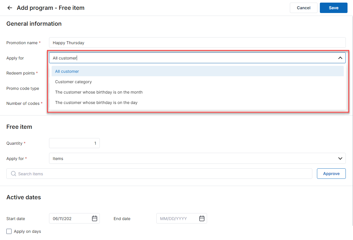Click the Start date field
This screenshot has width=353, height=240.
click(x=74, y=219)
